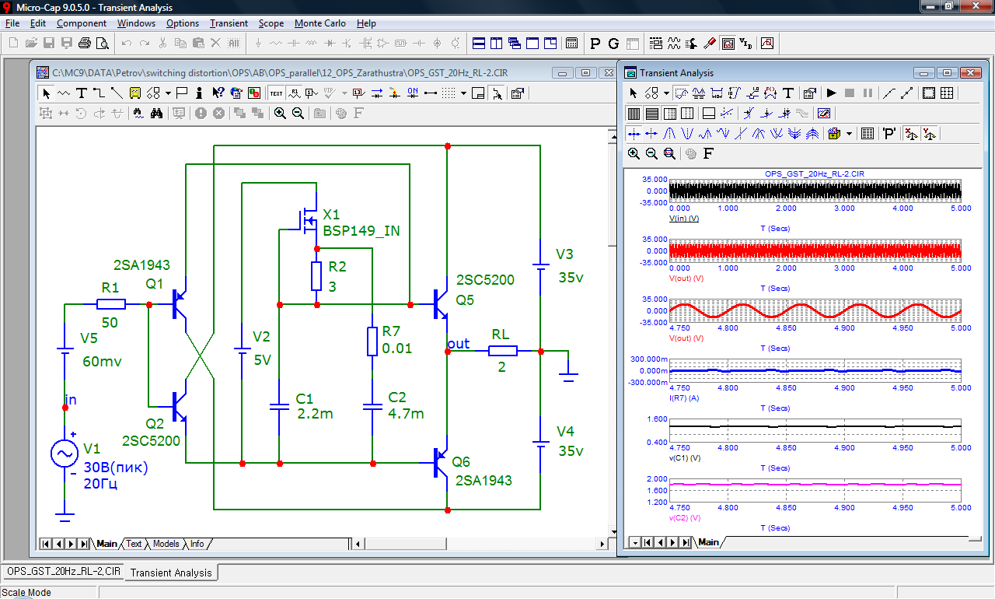
Task: Click schematic vertical scrollbar up arrow
Action: [x=613, y=135]
